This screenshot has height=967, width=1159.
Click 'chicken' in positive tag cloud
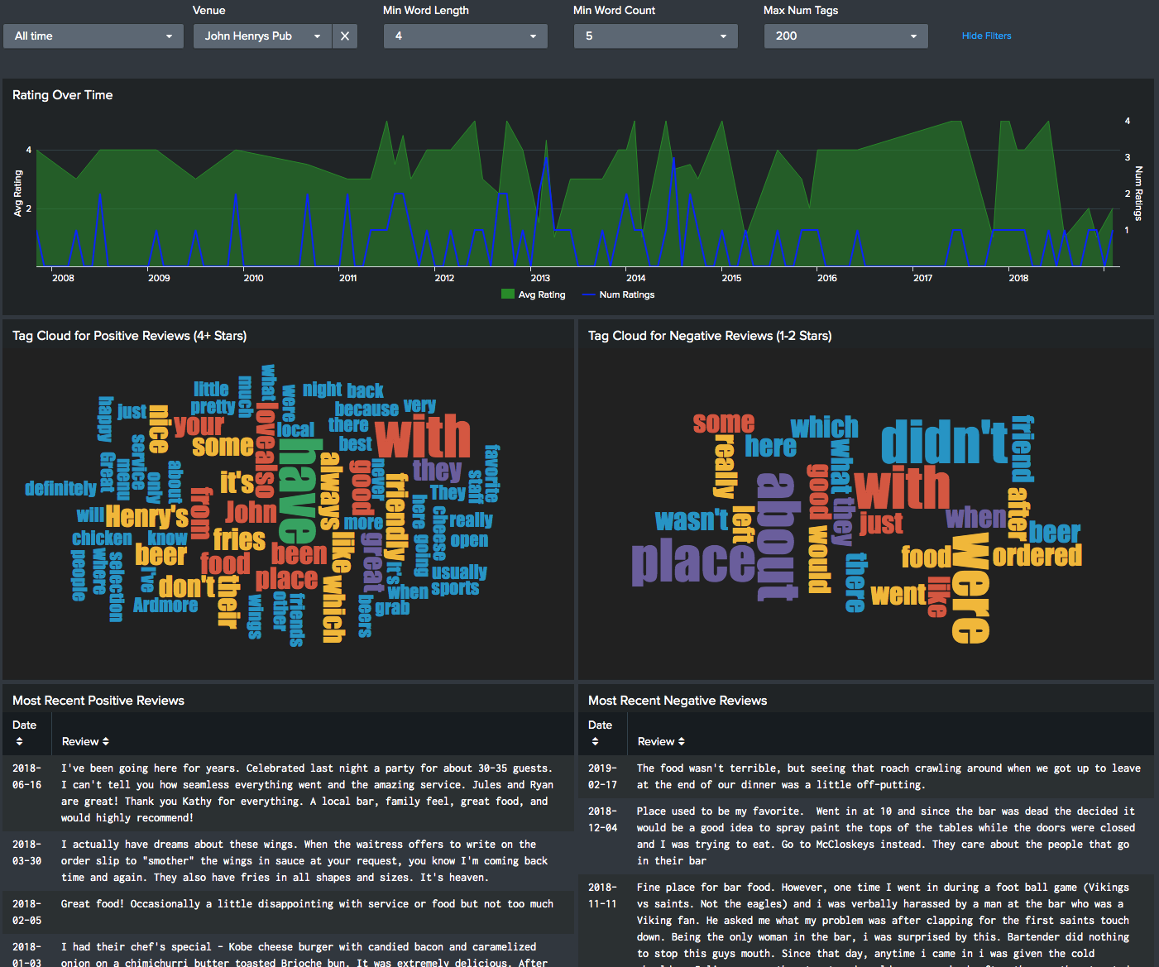coord(102,539)
